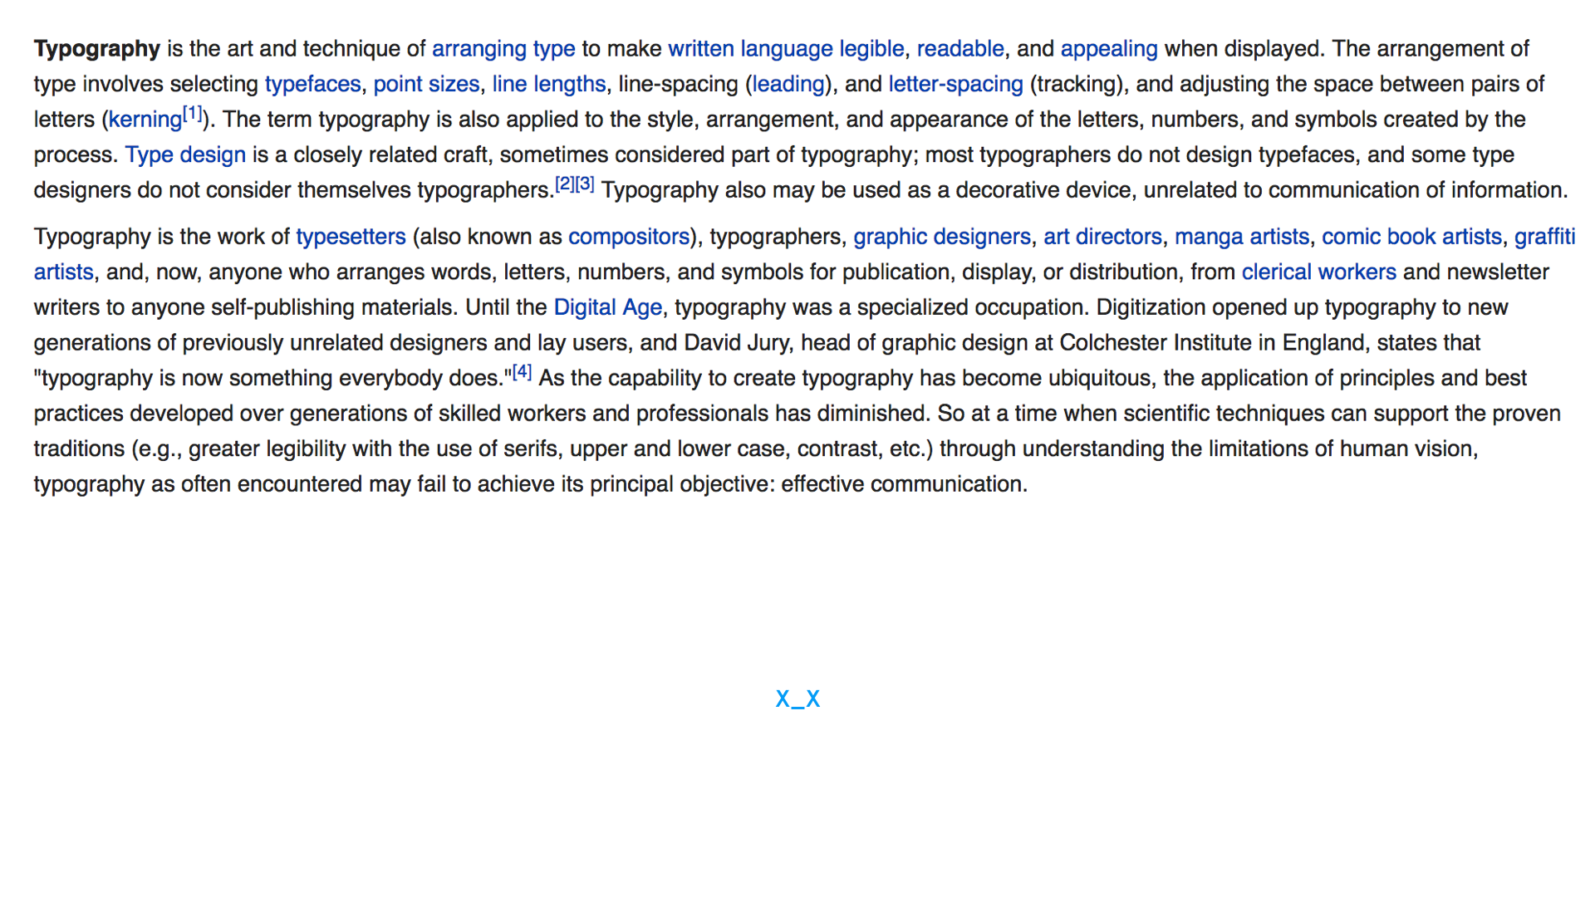1595x897 pixels.
Task: Open the 'point sizes' link
Action: pos(425,85)
